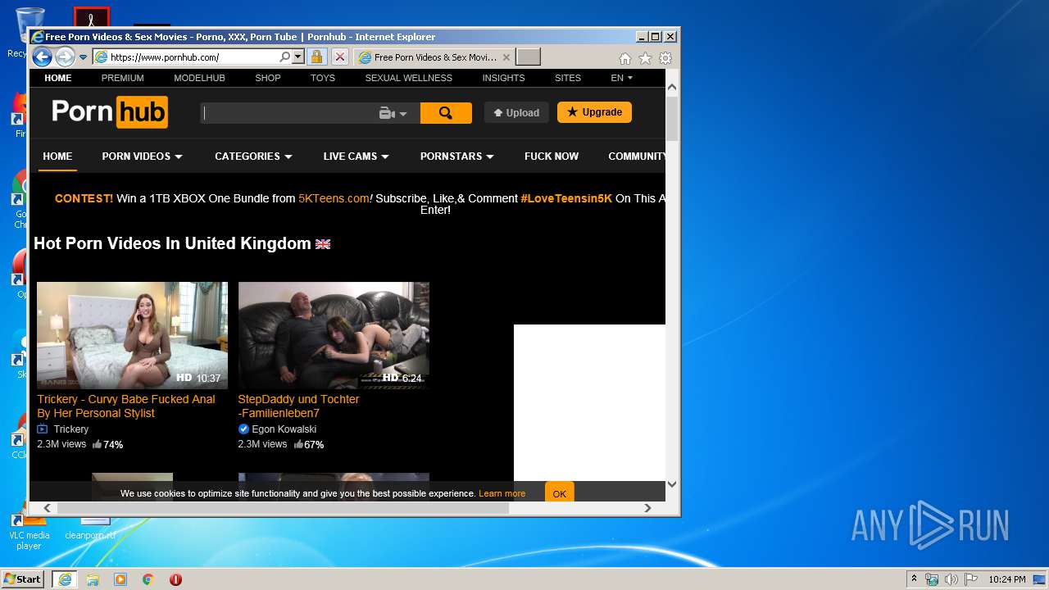Click the thumbs-up icon next to 74%

point(97,444)
